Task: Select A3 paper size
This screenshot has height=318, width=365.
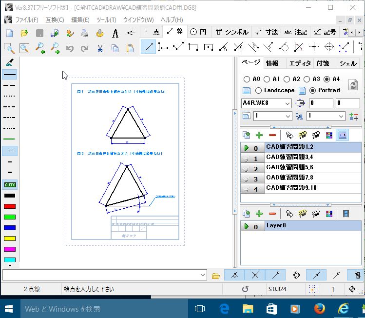Action: pos(307,79)
